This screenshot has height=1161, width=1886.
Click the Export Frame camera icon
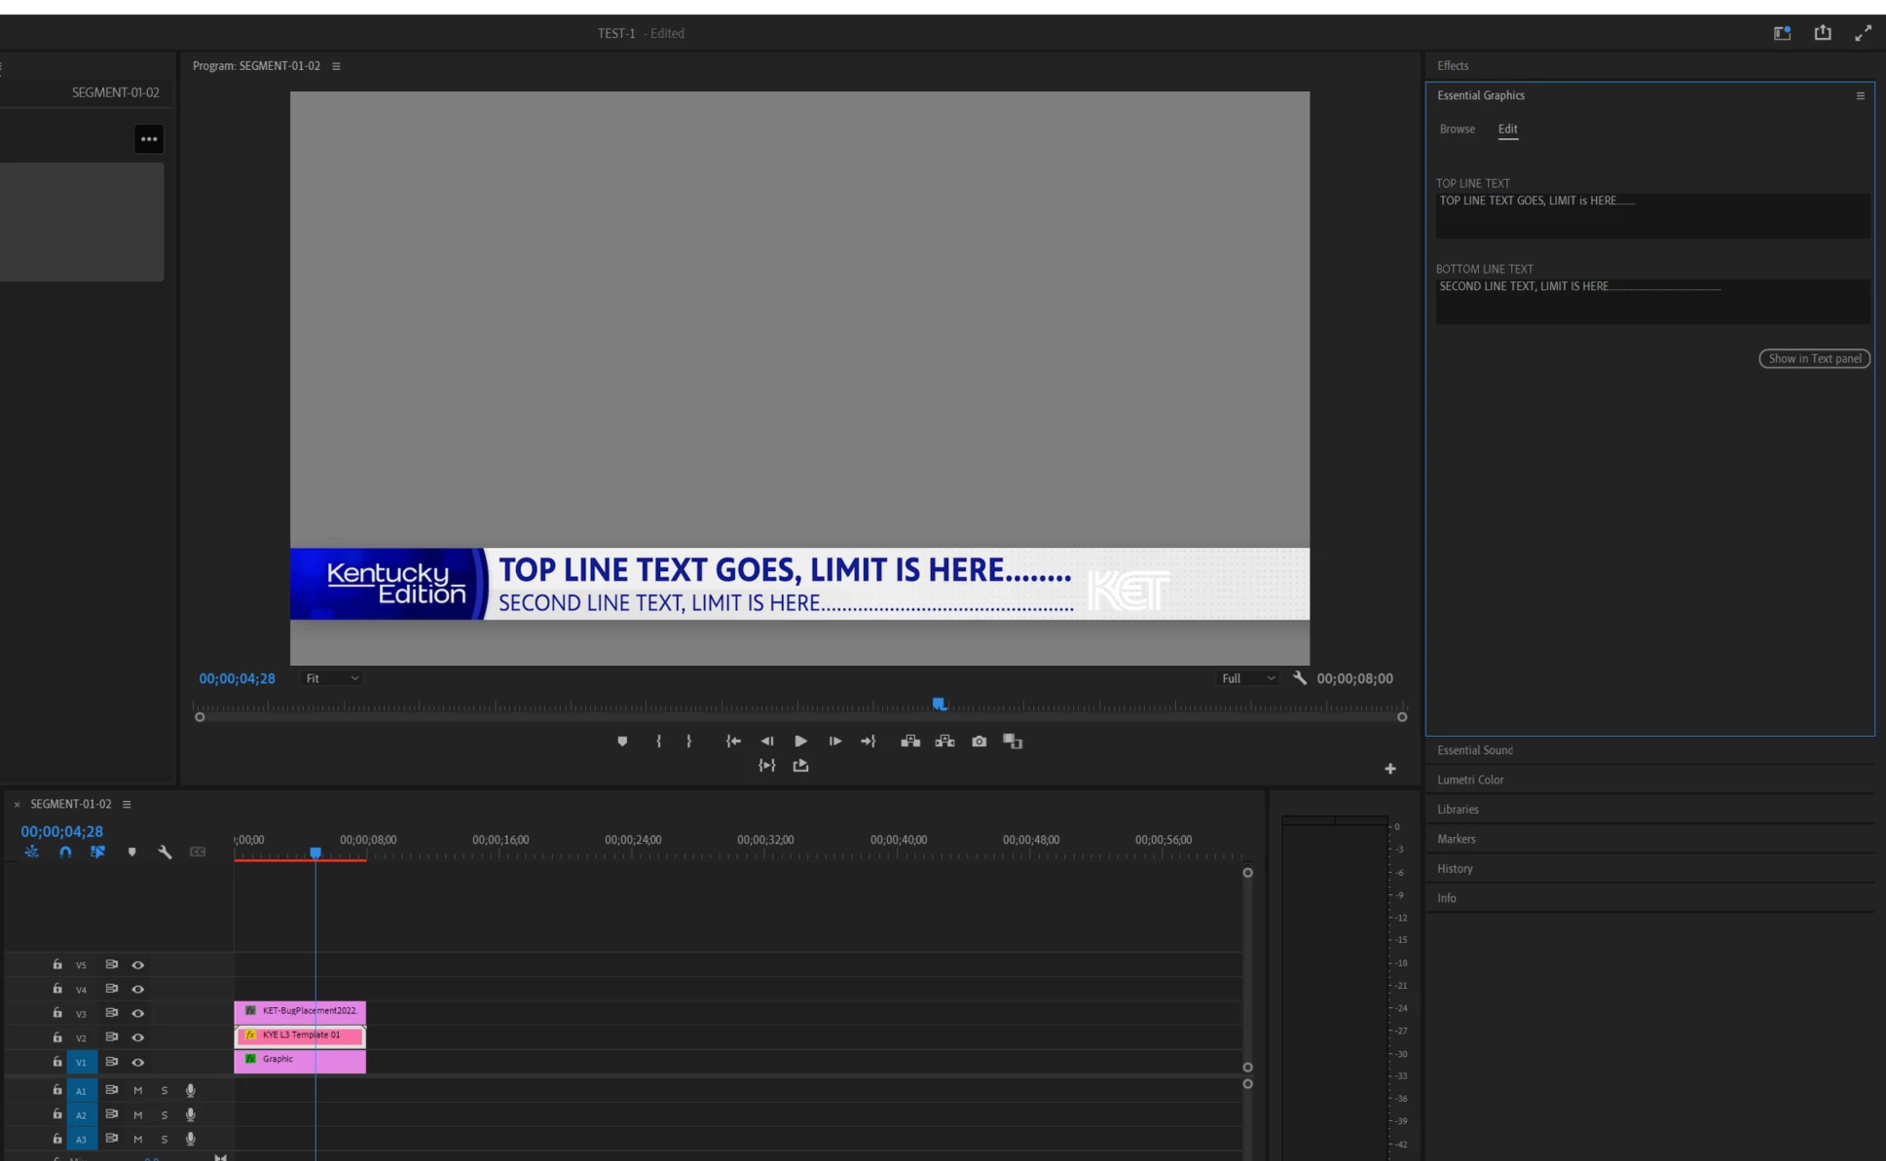coord(979,742)
